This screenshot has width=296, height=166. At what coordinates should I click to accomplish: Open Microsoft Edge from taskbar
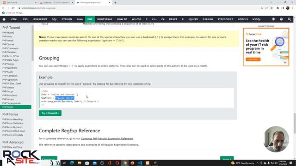click(x=72, y=163)
